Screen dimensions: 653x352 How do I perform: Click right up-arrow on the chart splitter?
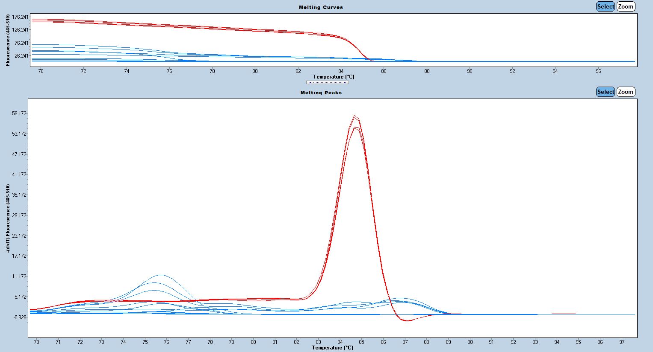coord(345,82)
